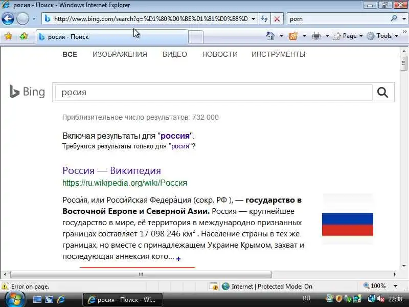Click Switch Between Windows in Quick Launch
409x307 pixels.
(49, 299)
